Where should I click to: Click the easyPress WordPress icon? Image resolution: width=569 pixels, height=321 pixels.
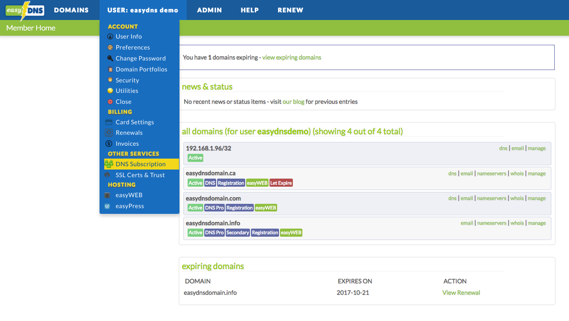(108, 206)
